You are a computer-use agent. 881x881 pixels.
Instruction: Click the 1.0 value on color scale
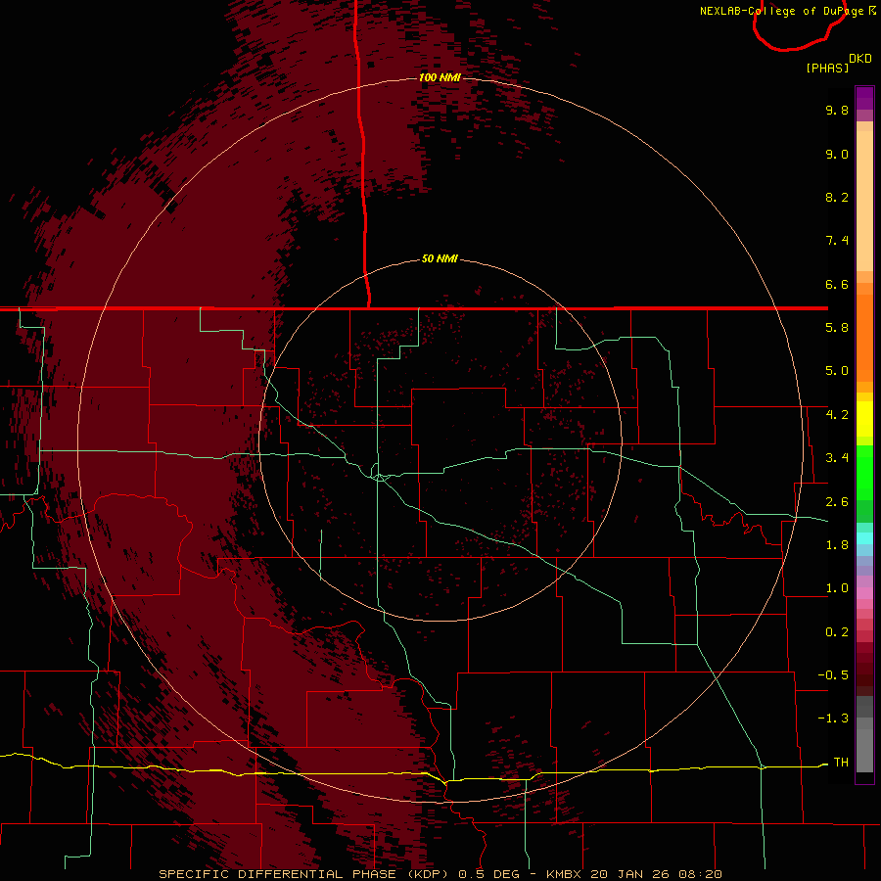pyautogui.click(x=837, y=588)
